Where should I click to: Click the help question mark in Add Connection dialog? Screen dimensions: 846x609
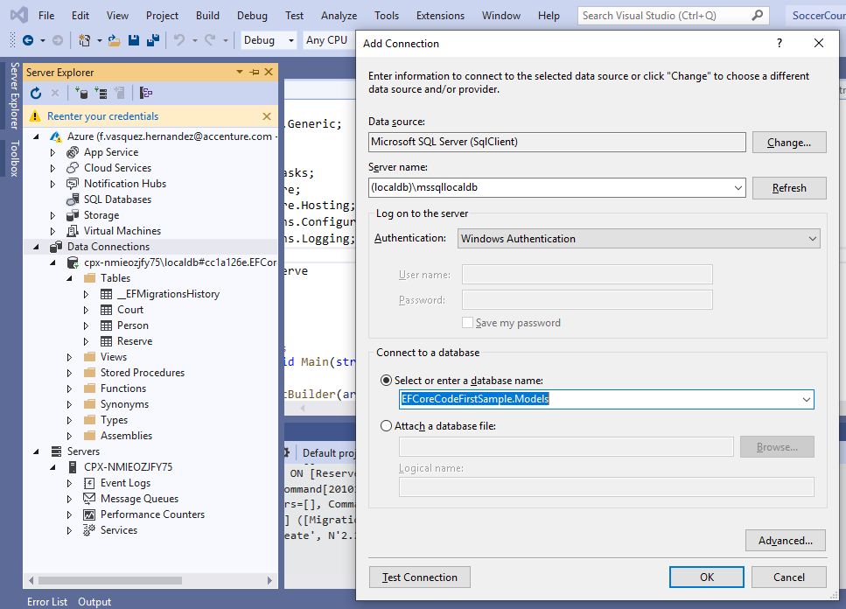pos(780,43)
